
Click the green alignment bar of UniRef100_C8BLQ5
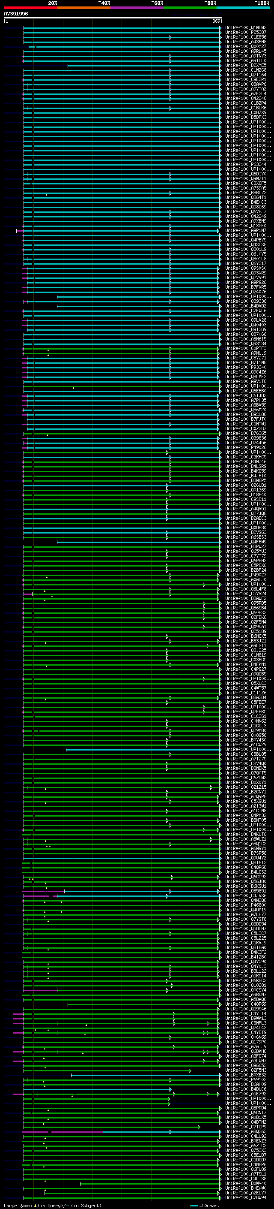[122, 754]
